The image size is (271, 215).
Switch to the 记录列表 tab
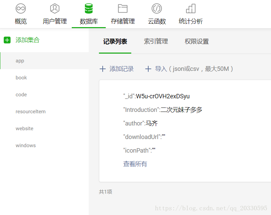[115, 42]
